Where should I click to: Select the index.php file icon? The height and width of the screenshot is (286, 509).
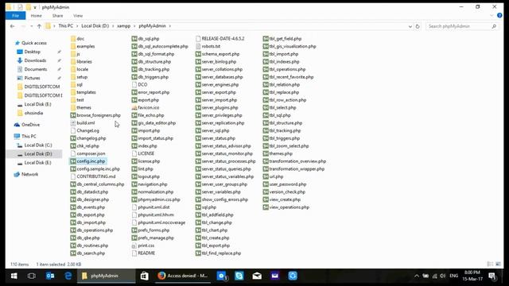tap(134, 146)
